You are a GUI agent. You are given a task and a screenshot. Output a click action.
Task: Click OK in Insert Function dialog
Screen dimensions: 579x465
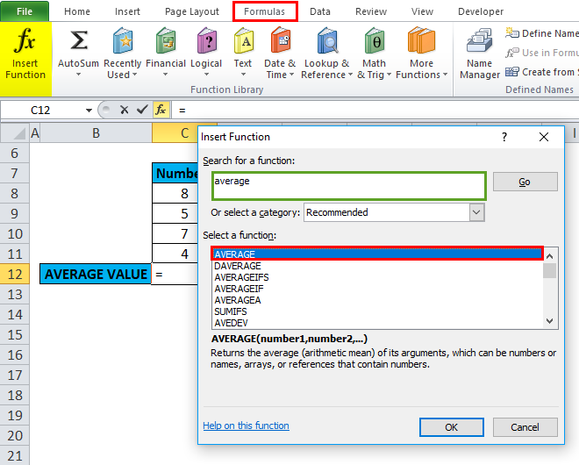tap(451, 427)
